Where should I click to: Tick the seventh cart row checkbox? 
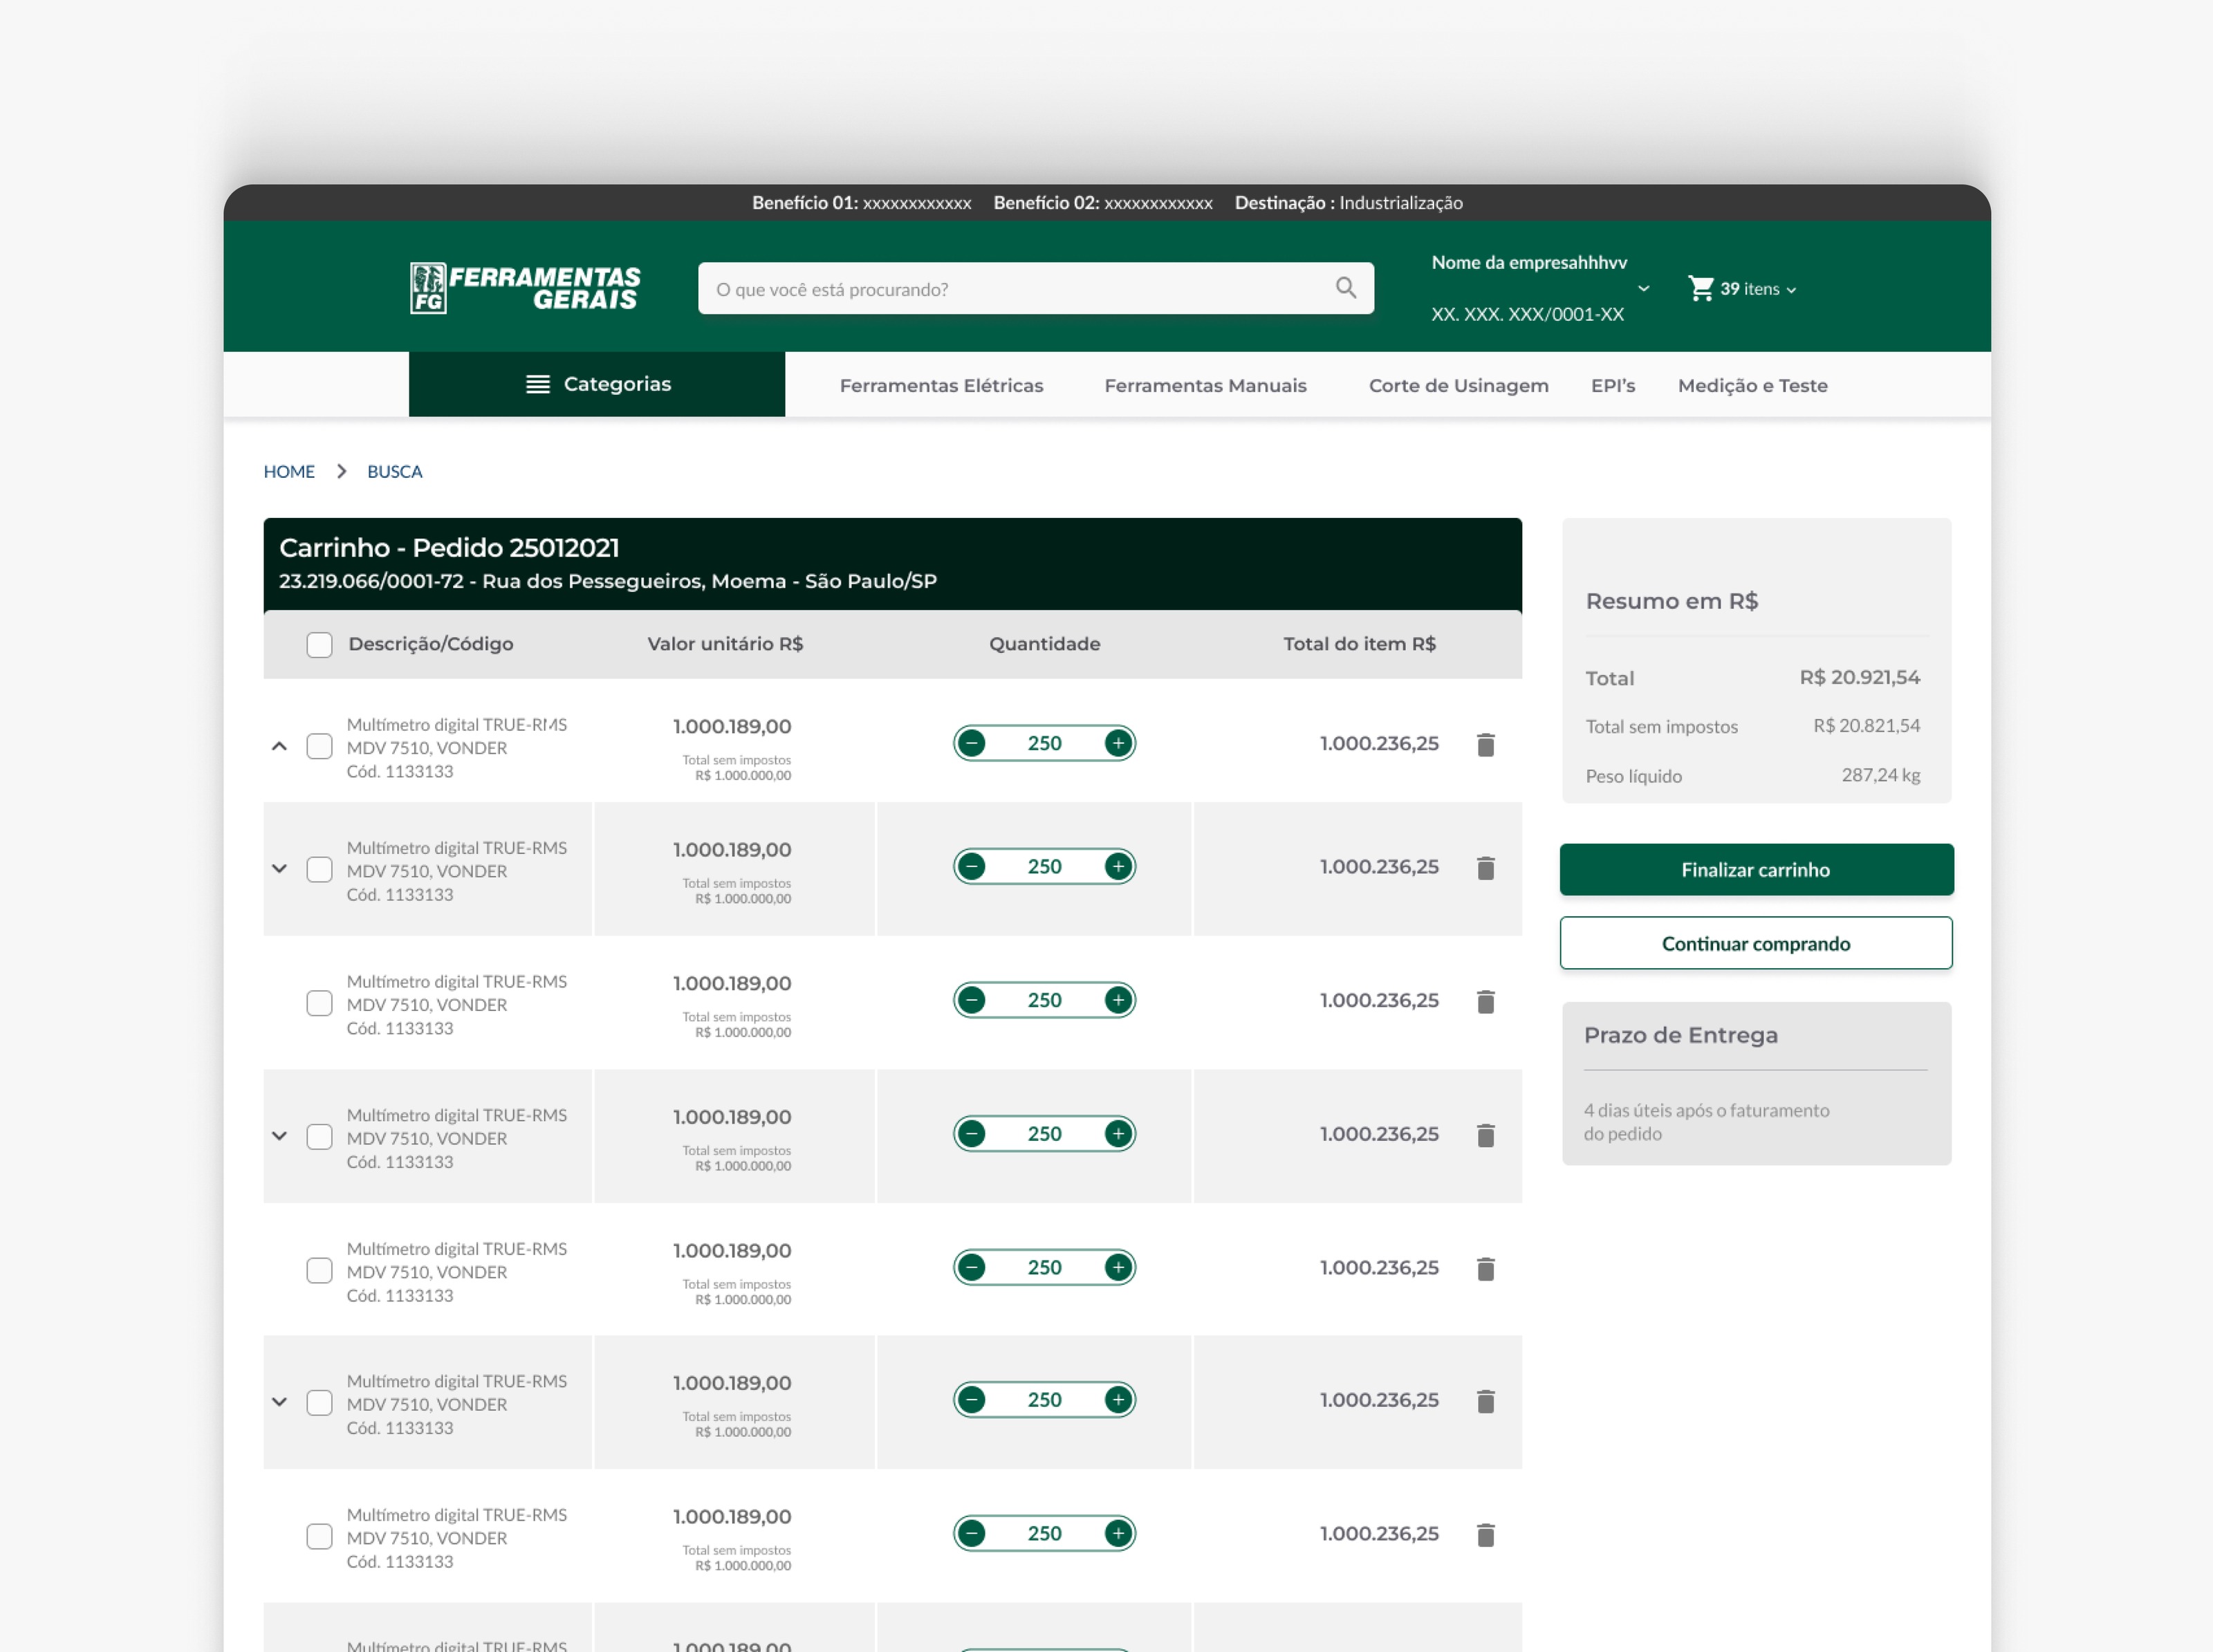click(319, 1536)
